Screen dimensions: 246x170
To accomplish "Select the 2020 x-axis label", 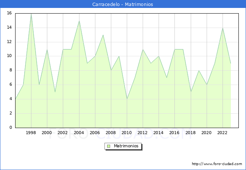I will click(207, 133).
